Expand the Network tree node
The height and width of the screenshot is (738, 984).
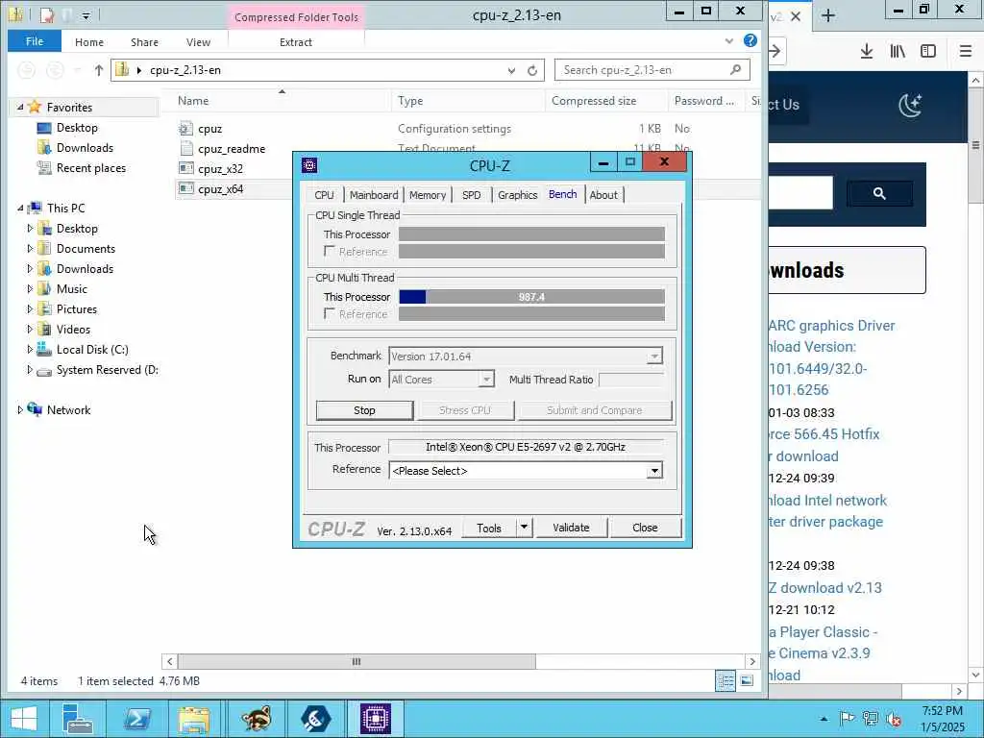pos(20,409)
